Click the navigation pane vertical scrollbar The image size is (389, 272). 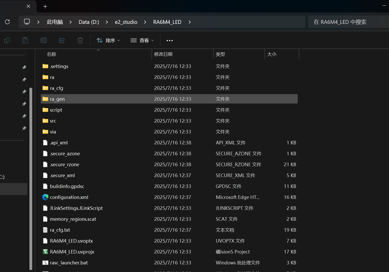[x=31, y=179]
